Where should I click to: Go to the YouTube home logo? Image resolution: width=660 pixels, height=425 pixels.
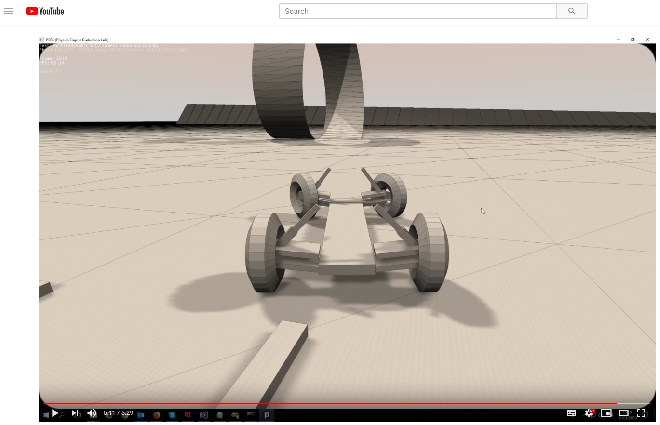click(x=45, y=11)
